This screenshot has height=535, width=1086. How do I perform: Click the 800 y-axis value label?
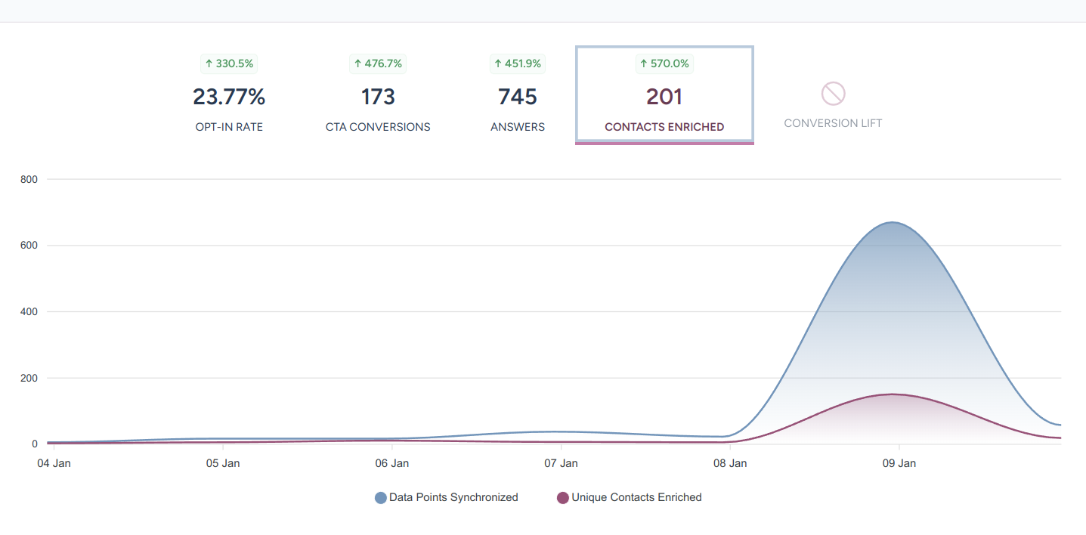click(x=29, y=179)
